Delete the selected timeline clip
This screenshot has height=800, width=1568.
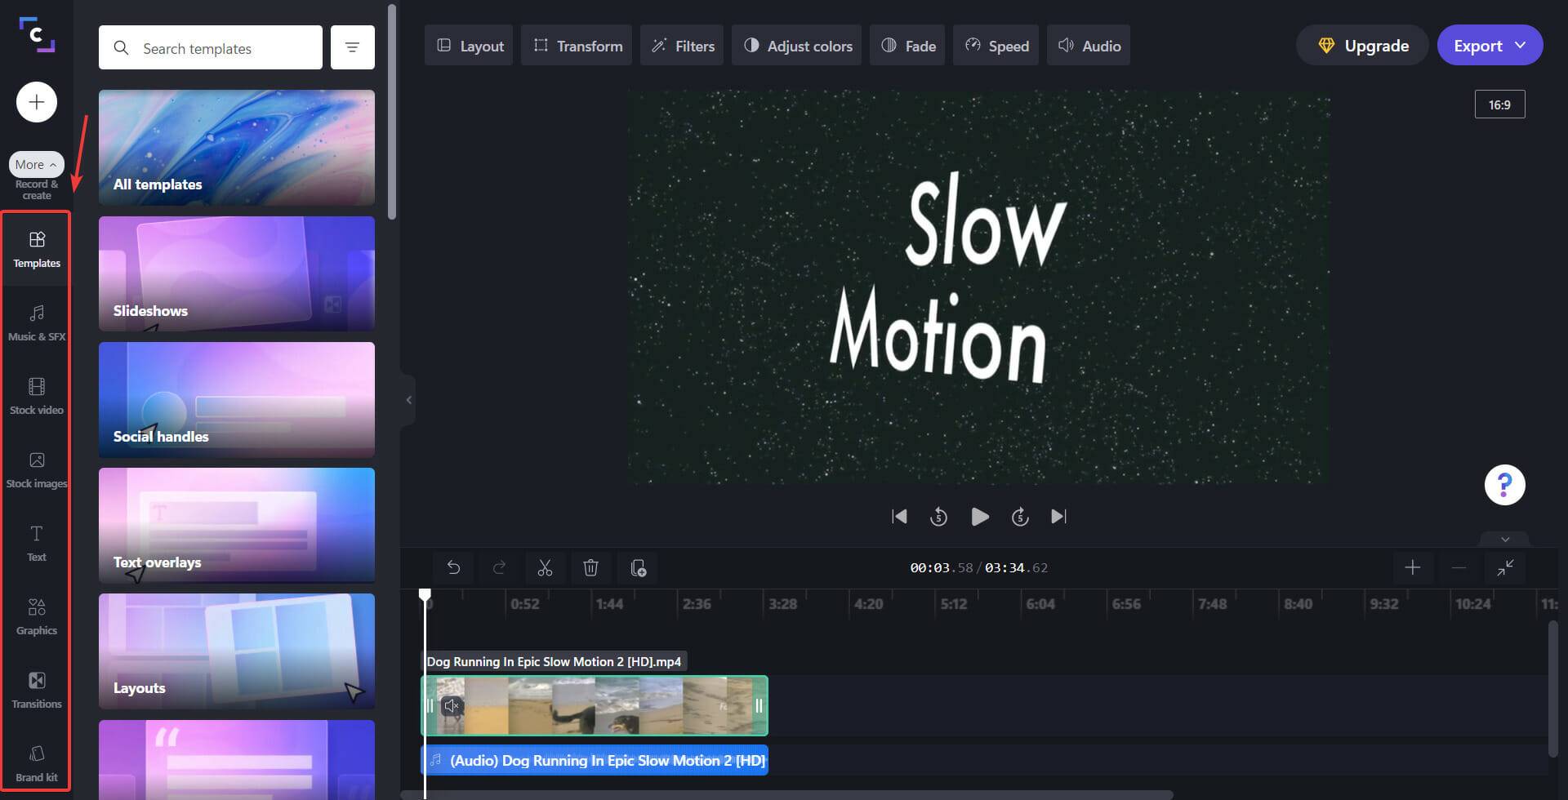tap(590, 567)
